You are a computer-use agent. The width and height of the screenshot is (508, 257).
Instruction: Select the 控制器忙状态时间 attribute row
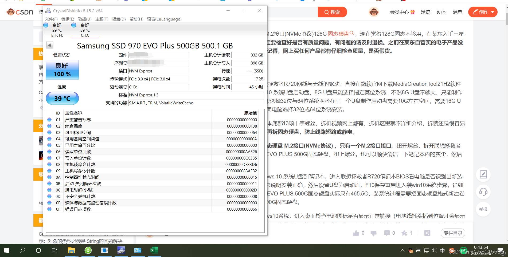(152, 177)
